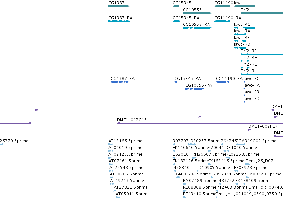
Task: Click the Trf2-RH transcript
Action: [262, 61]
